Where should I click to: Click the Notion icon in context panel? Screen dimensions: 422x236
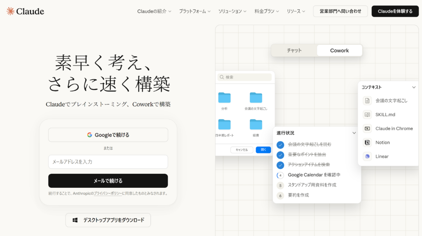[x=367, y=143]
